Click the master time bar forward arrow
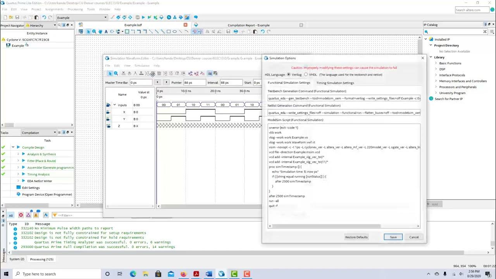Image resolution: width=496 pixels, height=279 pixels. 166,82
